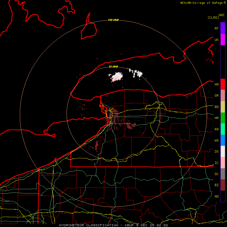Click the DS white legend swatch
This screenshot has height=227, width=227.
point(223,151)
